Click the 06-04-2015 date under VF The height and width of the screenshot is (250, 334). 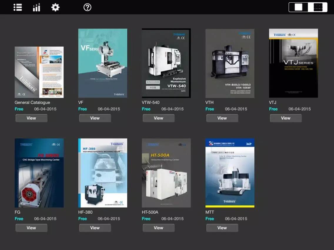(109, 109)
